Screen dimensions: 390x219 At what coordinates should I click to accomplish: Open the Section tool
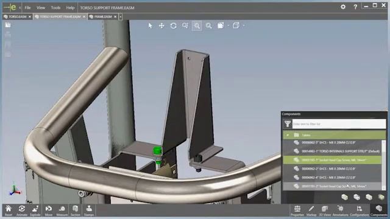click(76, 210)
